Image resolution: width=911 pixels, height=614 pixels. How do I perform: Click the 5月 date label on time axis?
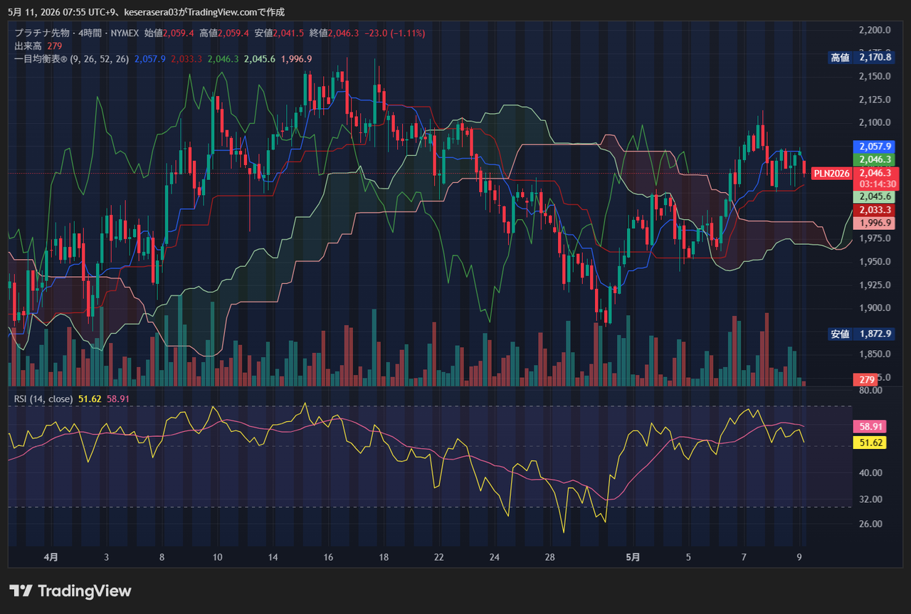coord(633,557)
